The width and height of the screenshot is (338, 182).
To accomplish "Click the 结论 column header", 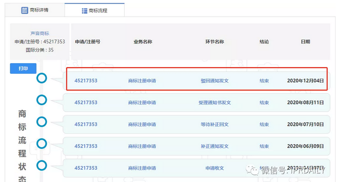I will point(264,42).
